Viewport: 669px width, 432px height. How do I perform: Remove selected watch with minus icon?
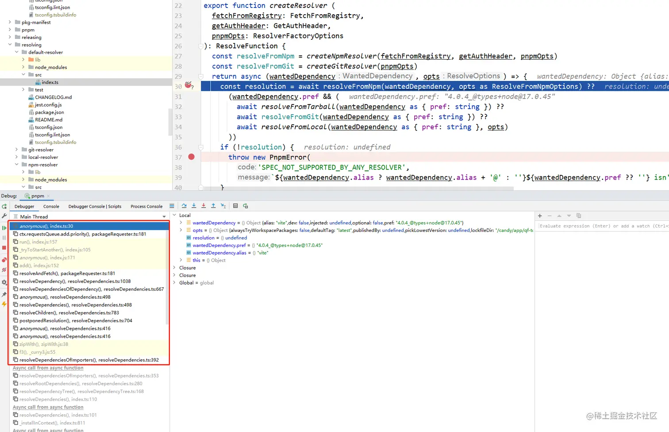point(550,216)
